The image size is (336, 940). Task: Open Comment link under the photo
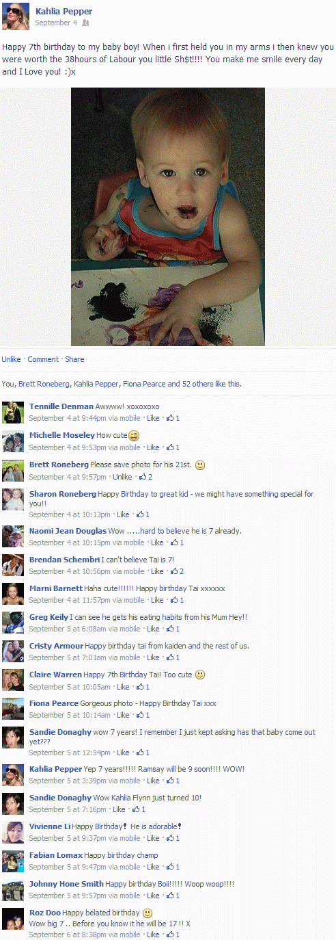point(43,359)
